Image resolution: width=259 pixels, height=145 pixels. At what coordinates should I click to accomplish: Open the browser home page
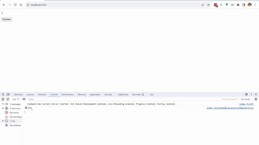click(x=21, y=5)
